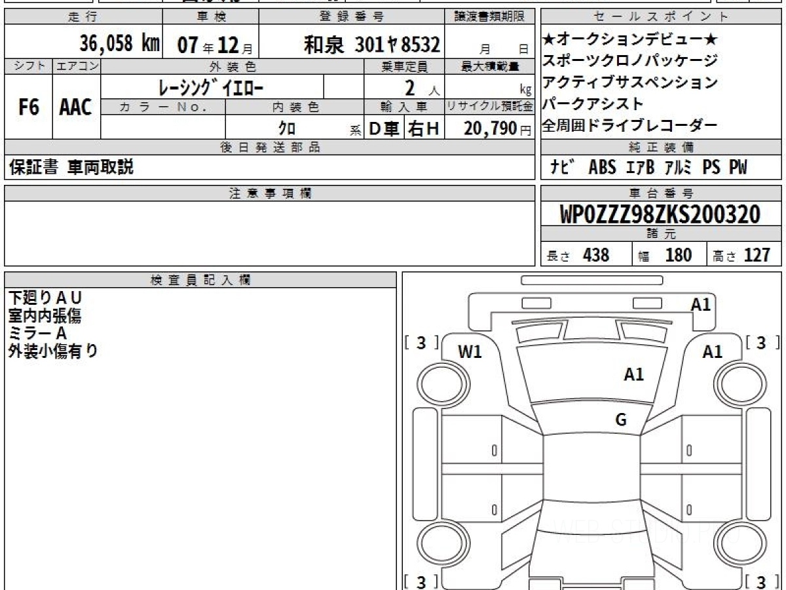The width and height of the screenshot is (786, 590).
Task: Select registration plate 和泉 301や8532
Action: (371, 44)
